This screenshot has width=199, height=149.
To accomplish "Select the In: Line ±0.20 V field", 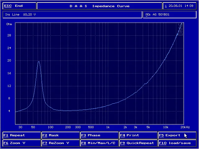I will [72, 15].
